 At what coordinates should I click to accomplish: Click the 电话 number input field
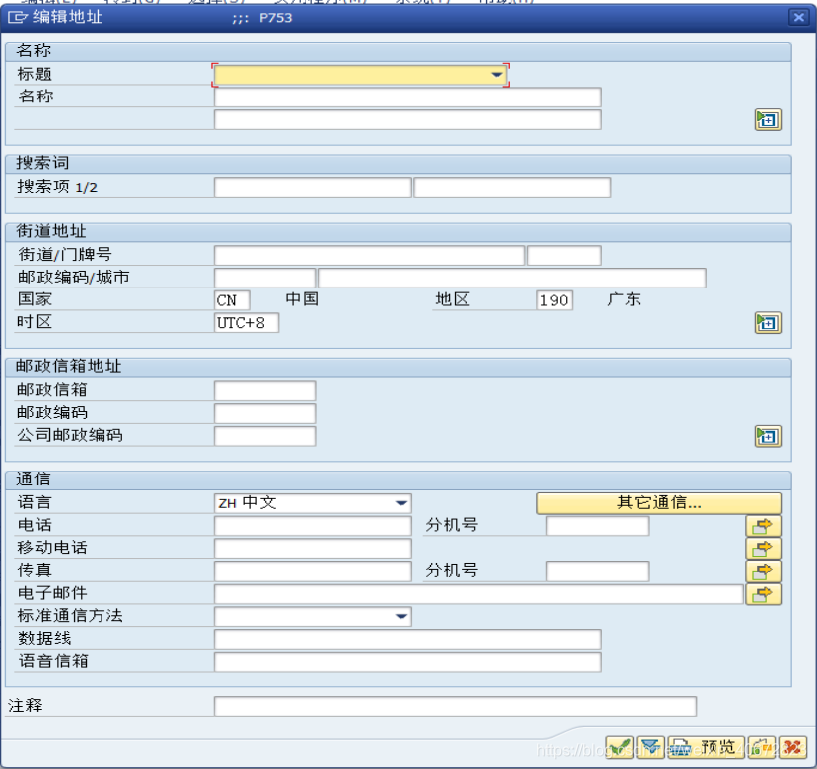(x=312, y=526)
